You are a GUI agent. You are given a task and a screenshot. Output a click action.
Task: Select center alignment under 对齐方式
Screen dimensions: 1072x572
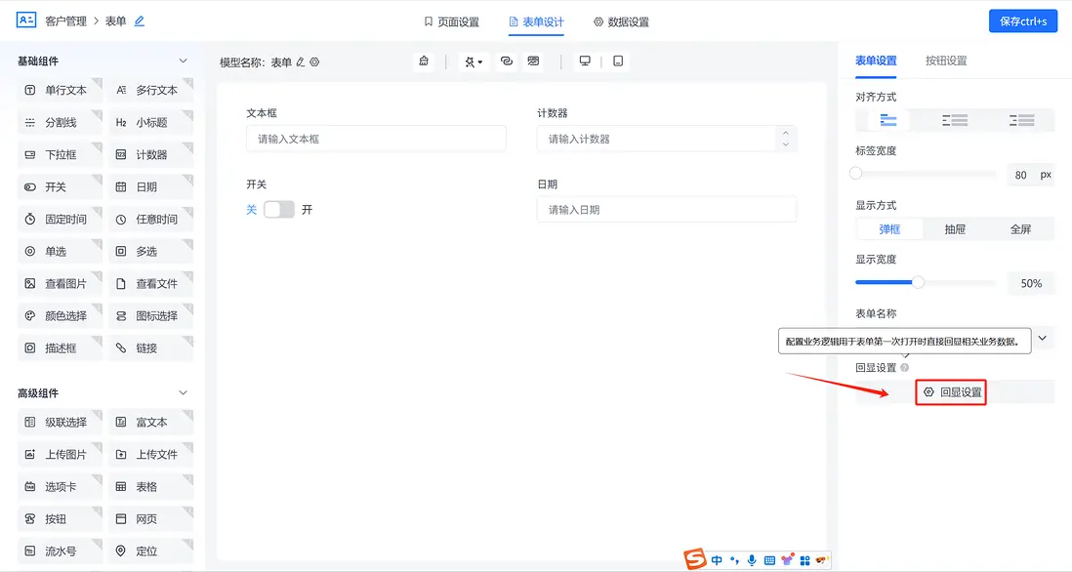953,120
